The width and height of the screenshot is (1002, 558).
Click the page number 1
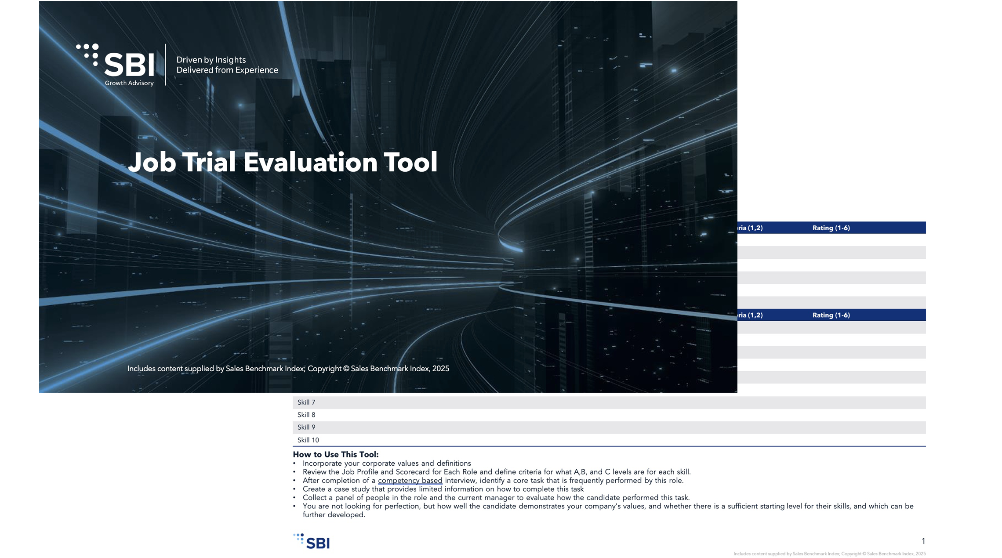coord(923,541)
